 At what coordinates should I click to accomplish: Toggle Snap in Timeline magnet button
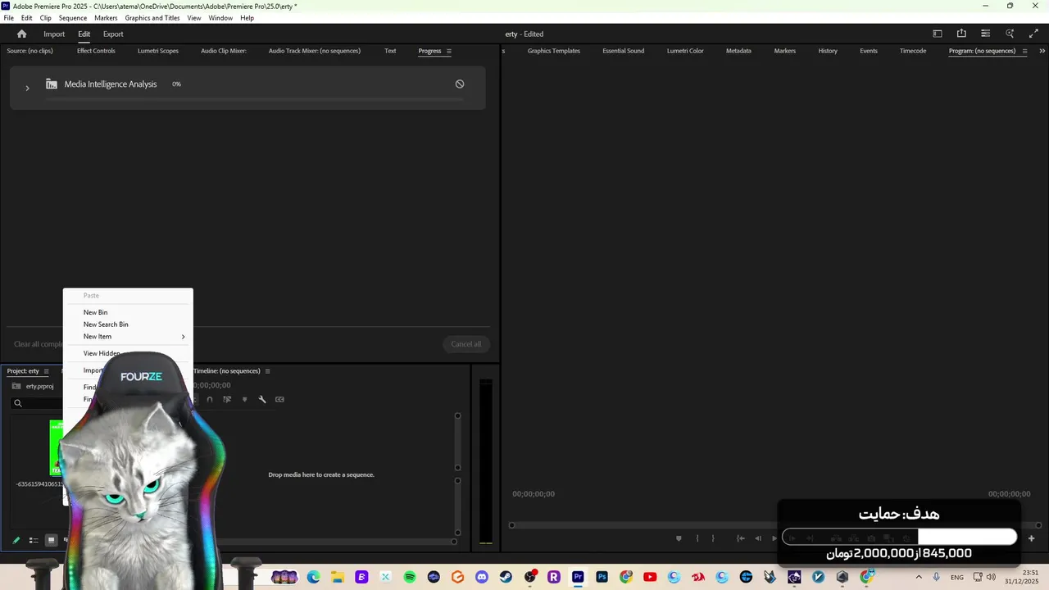[210, 399]
